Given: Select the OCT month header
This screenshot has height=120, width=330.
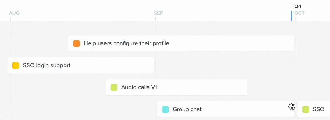Looking at the screenshot, I should pyautogui.click(x=299, y=13).
